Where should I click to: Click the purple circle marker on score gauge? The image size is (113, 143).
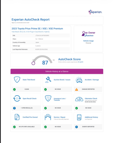click(33, 63)
